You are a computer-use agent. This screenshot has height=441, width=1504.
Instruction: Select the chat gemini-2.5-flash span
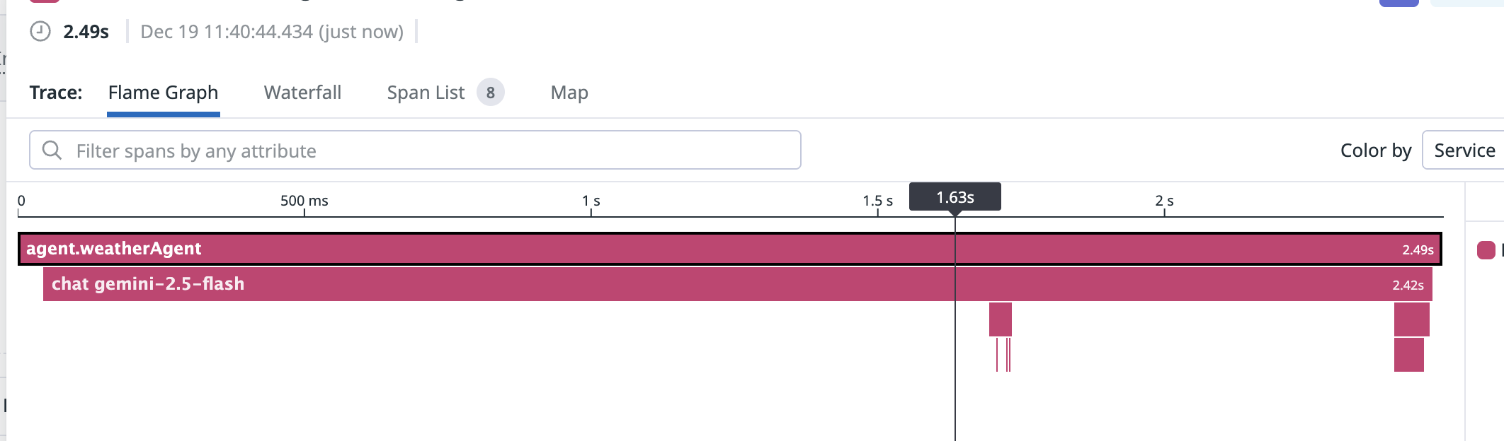[x=496, y=284]
